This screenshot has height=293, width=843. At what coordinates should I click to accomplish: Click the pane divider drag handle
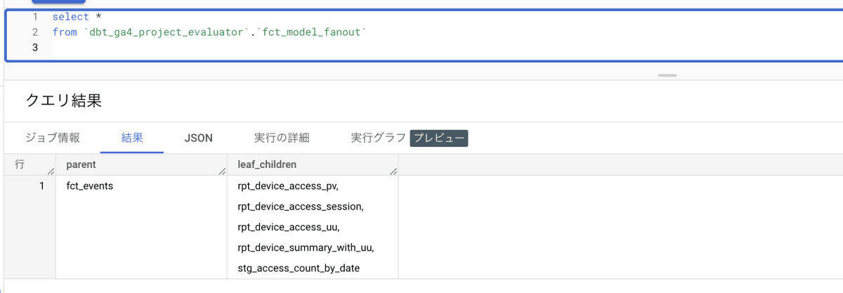pyautogui.click(x=667, y=74)
